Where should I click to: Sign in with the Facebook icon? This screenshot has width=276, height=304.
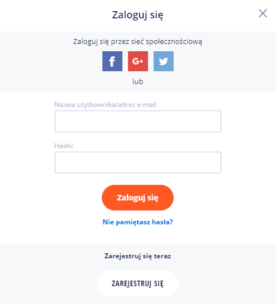click(x=112, y=61)
